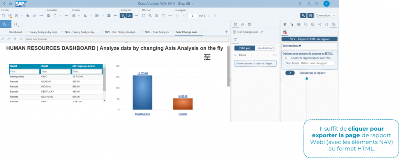Select the Filtré par segment

point(244,48)
